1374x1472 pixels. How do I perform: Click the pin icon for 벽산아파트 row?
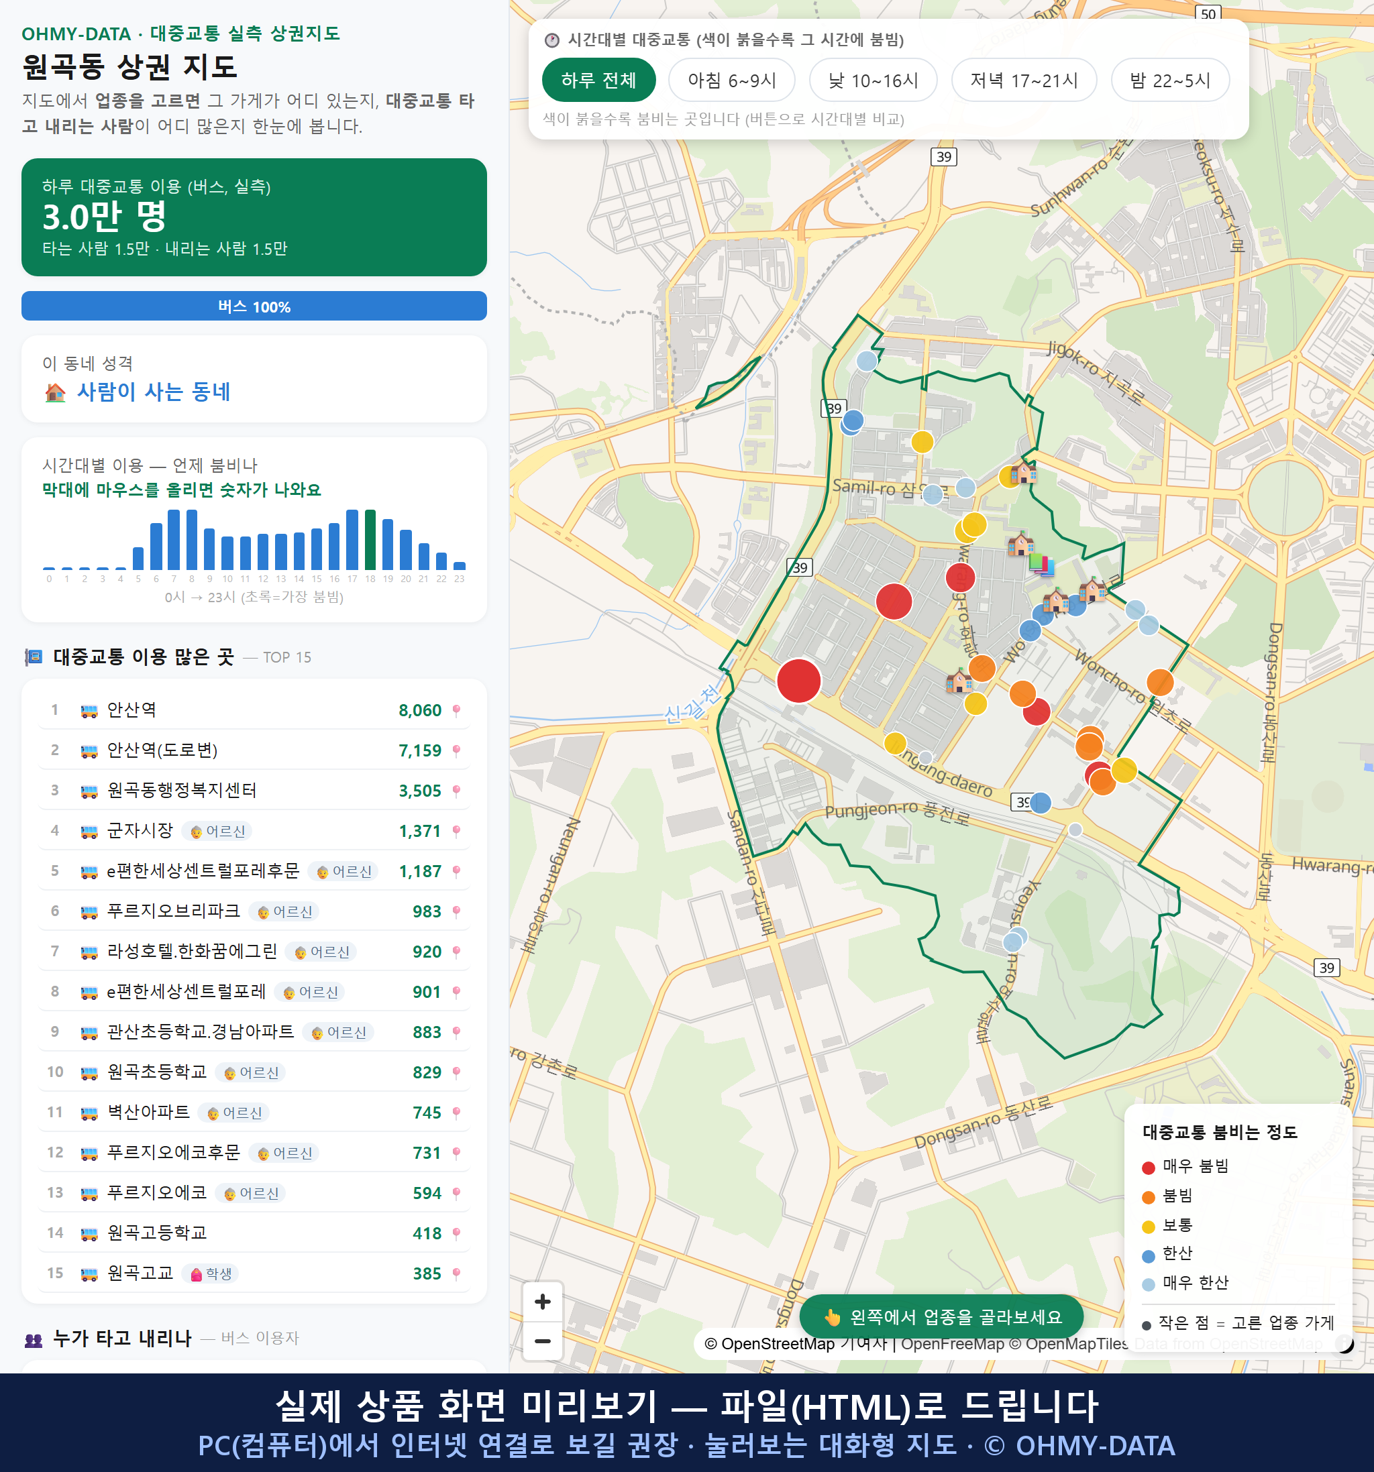pyautogui.click(x=456, y=1113)
